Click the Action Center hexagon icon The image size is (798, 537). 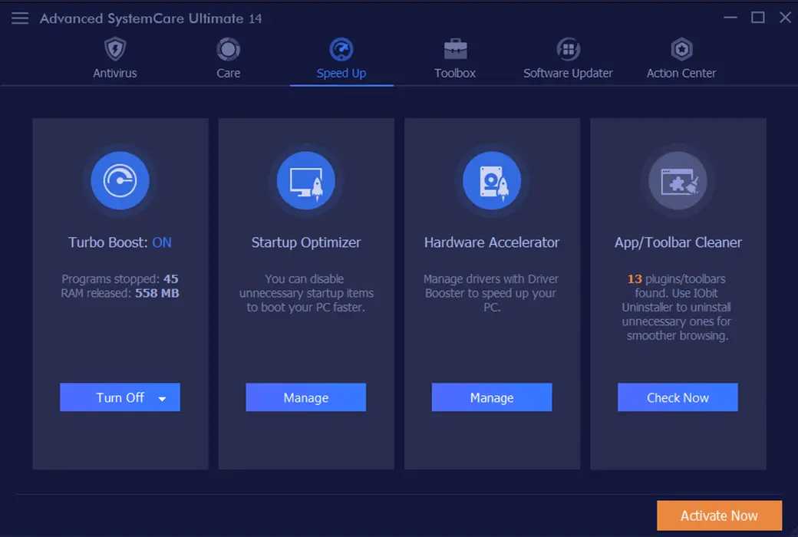coord(681,49)
